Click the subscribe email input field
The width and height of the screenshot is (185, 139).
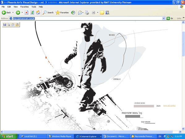click(x=144, y=106)
